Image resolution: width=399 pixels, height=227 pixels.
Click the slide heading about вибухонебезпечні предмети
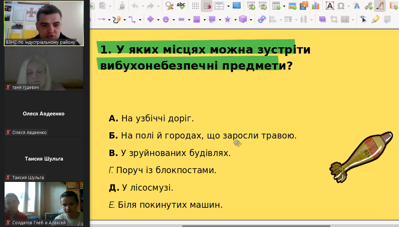(x=205, y=57)
